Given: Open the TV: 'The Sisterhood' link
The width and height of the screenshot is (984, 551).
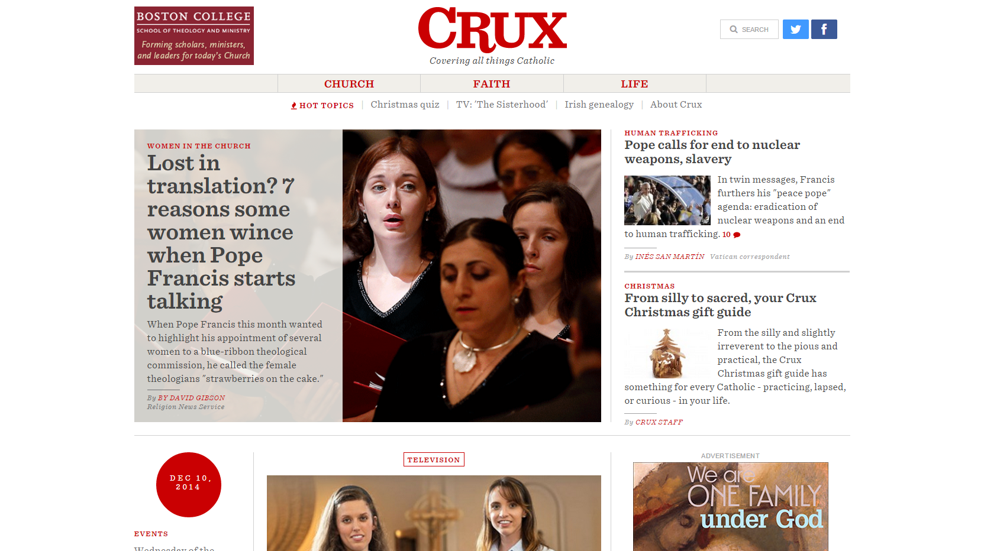Looking at the screenshot, I should pyautogui.click(x=502, y=105).
